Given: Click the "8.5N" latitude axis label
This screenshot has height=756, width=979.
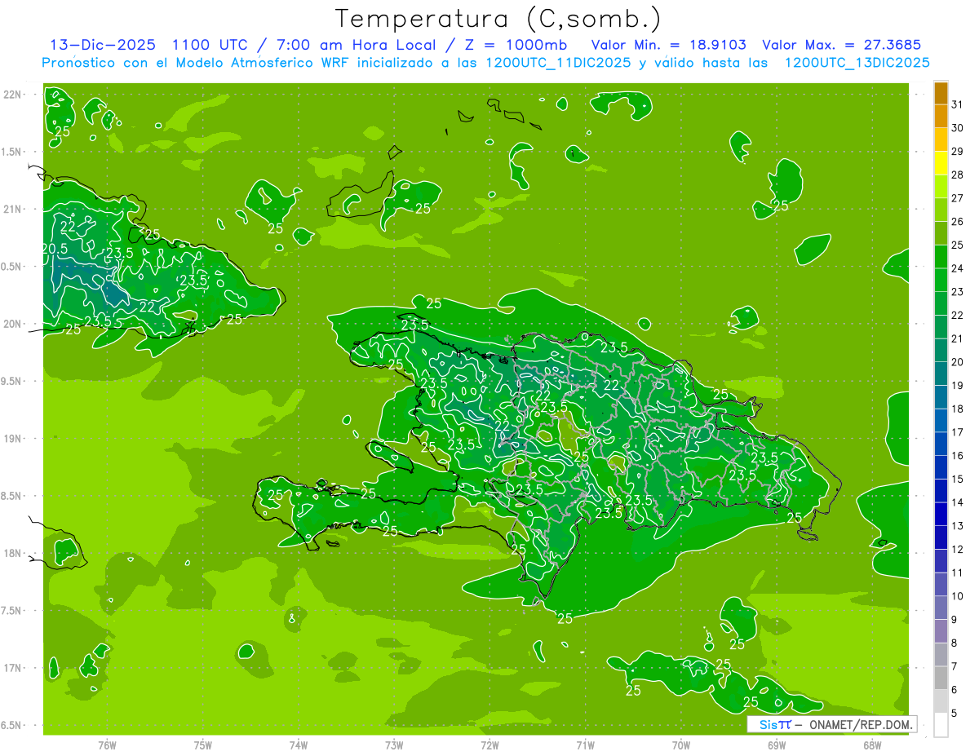Looking at the screenshot, I should [11, 496].
